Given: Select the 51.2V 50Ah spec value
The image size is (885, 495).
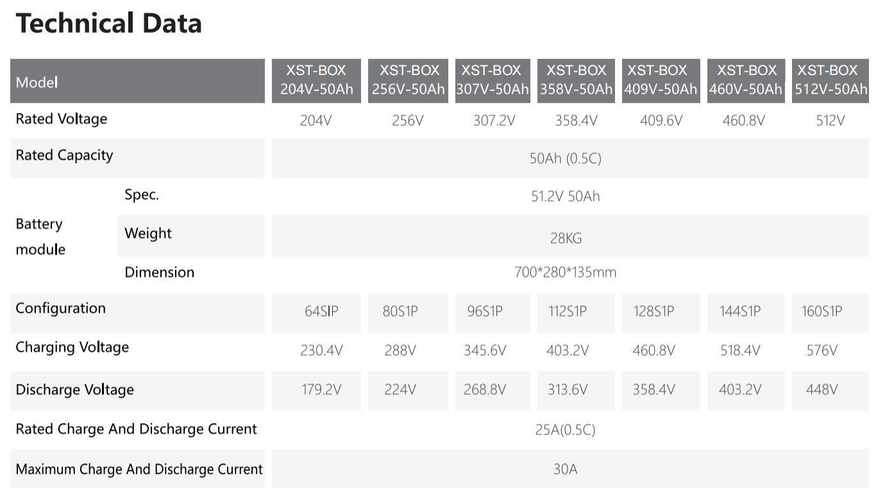Looking at the screenshot, I should pyautogui.click(x=565, y=196).
